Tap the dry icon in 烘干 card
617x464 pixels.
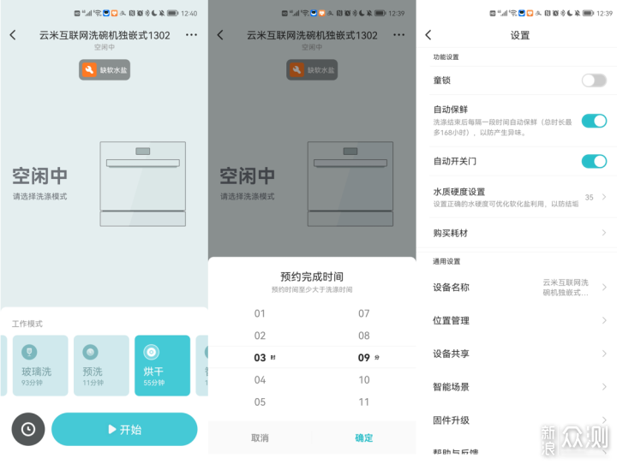(151, 352)
